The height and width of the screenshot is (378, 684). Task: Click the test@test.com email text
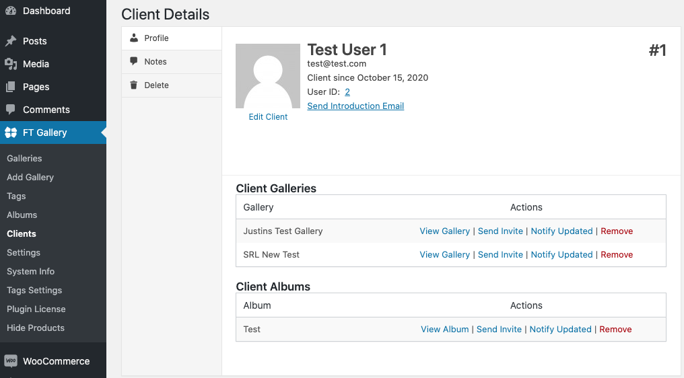[337, 64]
